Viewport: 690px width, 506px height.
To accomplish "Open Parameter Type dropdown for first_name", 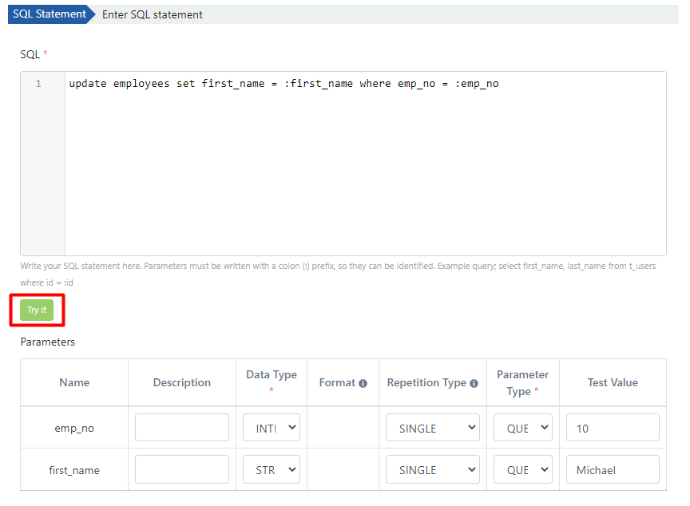I will (x=522, y=469).
